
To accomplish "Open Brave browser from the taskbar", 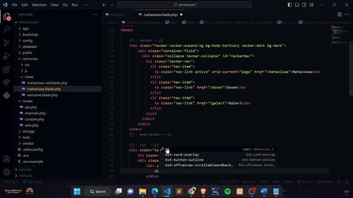I will [x=204, y=191].
